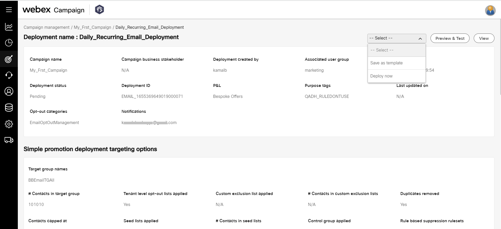Click the 'kamalb' created by value
Screen dimensions: 501x229
220,70
